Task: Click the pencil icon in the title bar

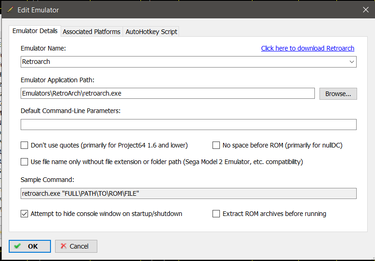Action: tap(10, 10)
